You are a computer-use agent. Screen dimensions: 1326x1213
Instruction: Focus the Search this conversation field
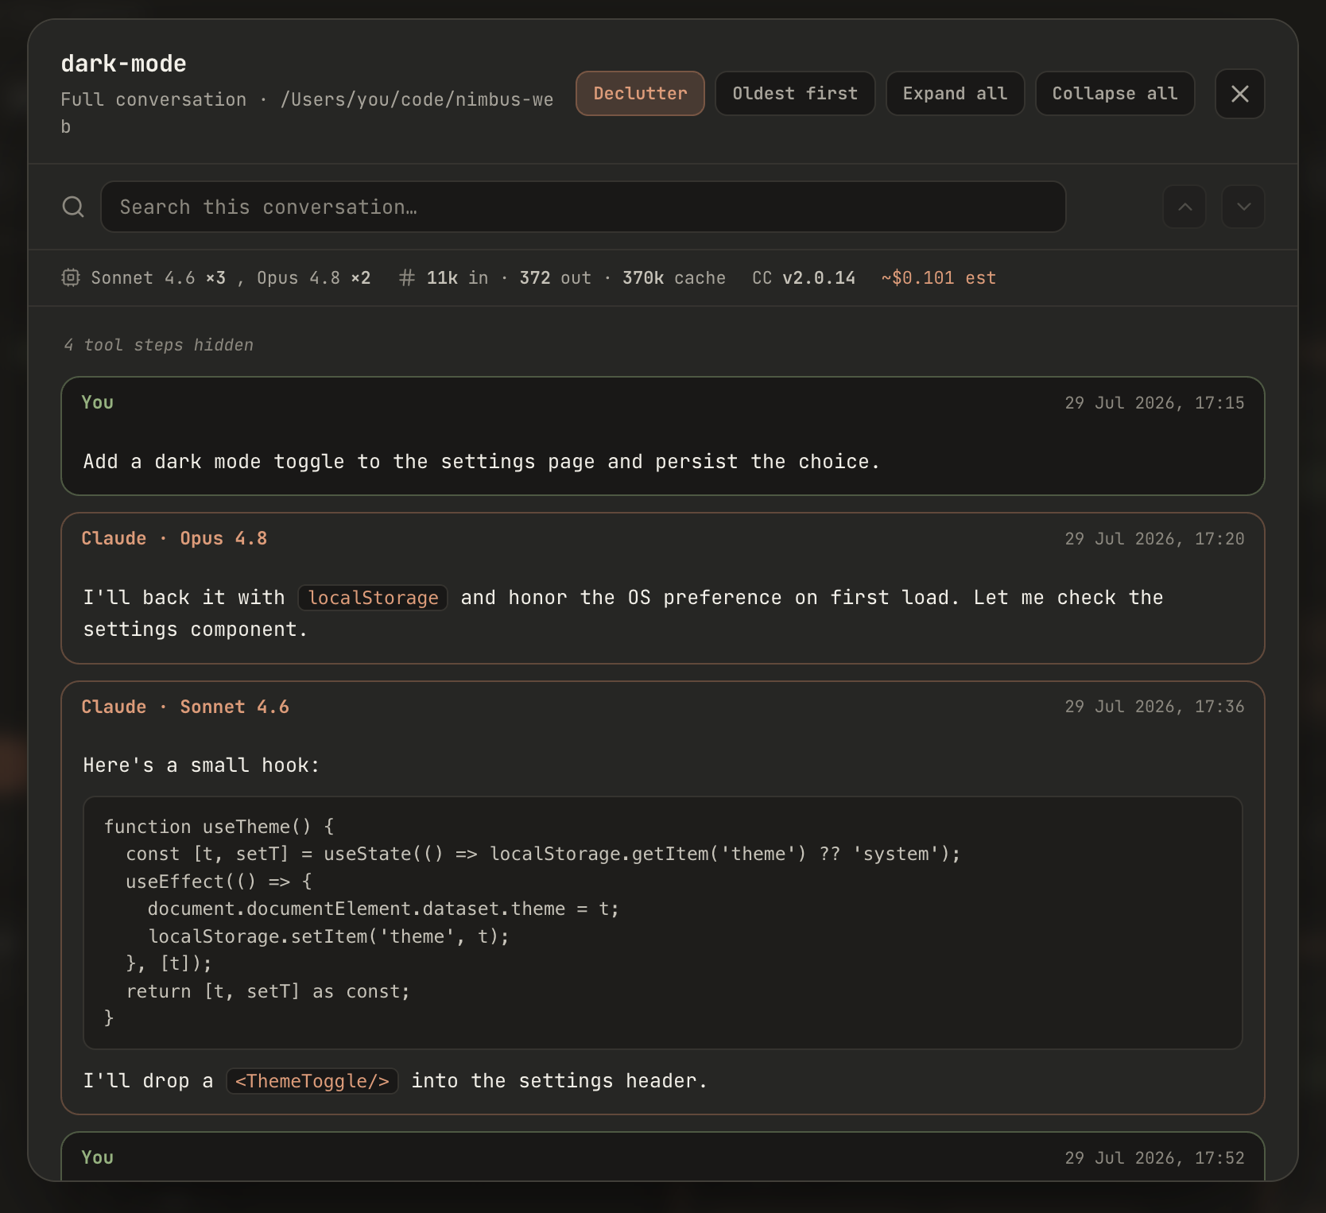coord(583,207)
